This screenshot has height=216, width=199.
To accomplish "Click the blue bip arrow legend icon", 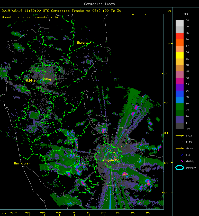I will coord(179,155).
